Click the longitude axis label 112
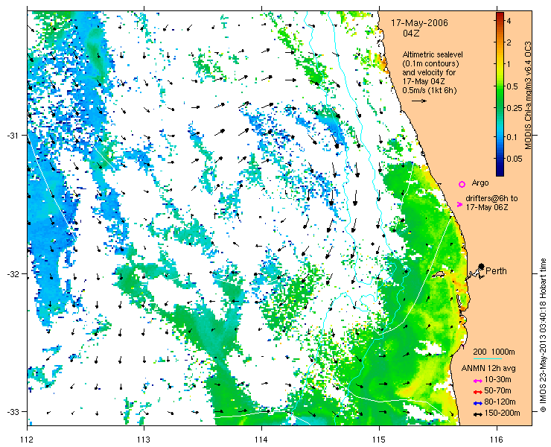This screenshot has width=551, height=447. 28,440
